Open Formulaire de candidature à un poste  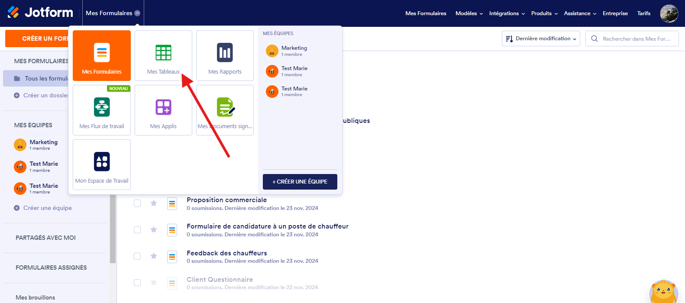(x=268, y=226)
